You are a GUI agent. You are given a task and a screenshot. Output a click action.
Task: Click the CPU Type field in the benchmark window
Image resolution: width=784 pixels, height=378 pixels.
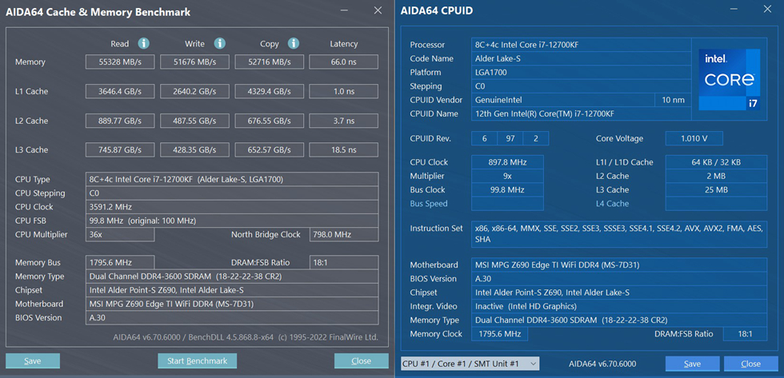[x=232, y=179]
